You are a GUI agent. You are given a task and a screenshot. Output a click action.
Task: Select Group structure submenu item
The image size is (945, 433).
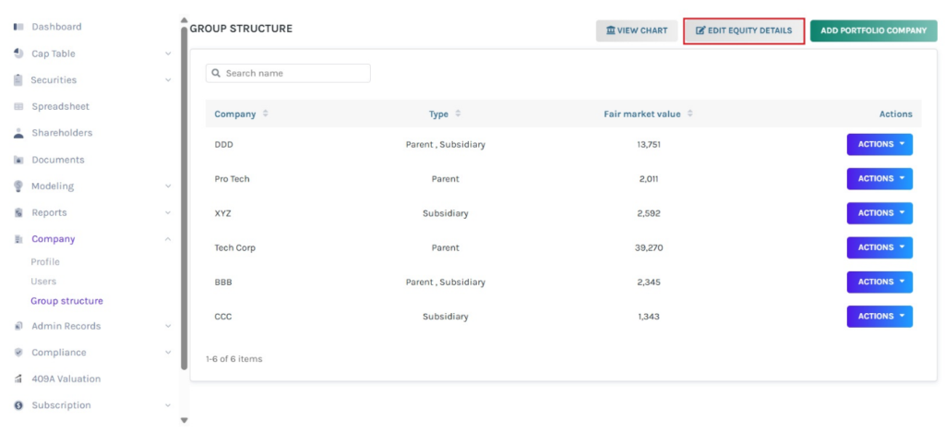(x=66, y=301)
